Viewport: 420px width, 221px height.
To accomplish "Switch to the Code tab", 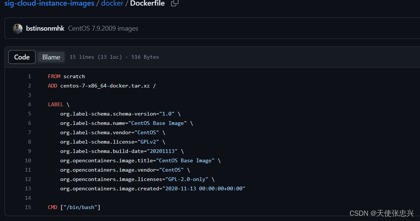I will 22,57.
